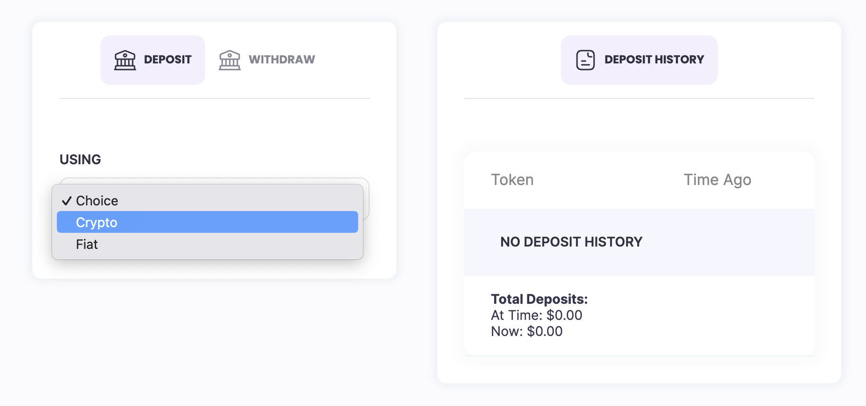Click the divider line under Deposit History tab
Image resolution: width=866 pixels, height=406 pixels.
click(639, 98)
